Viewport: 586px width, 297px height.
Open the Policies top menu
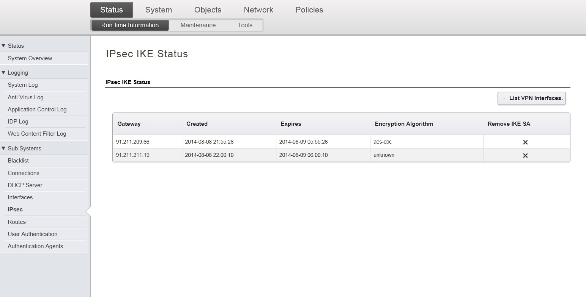[309, 10]
